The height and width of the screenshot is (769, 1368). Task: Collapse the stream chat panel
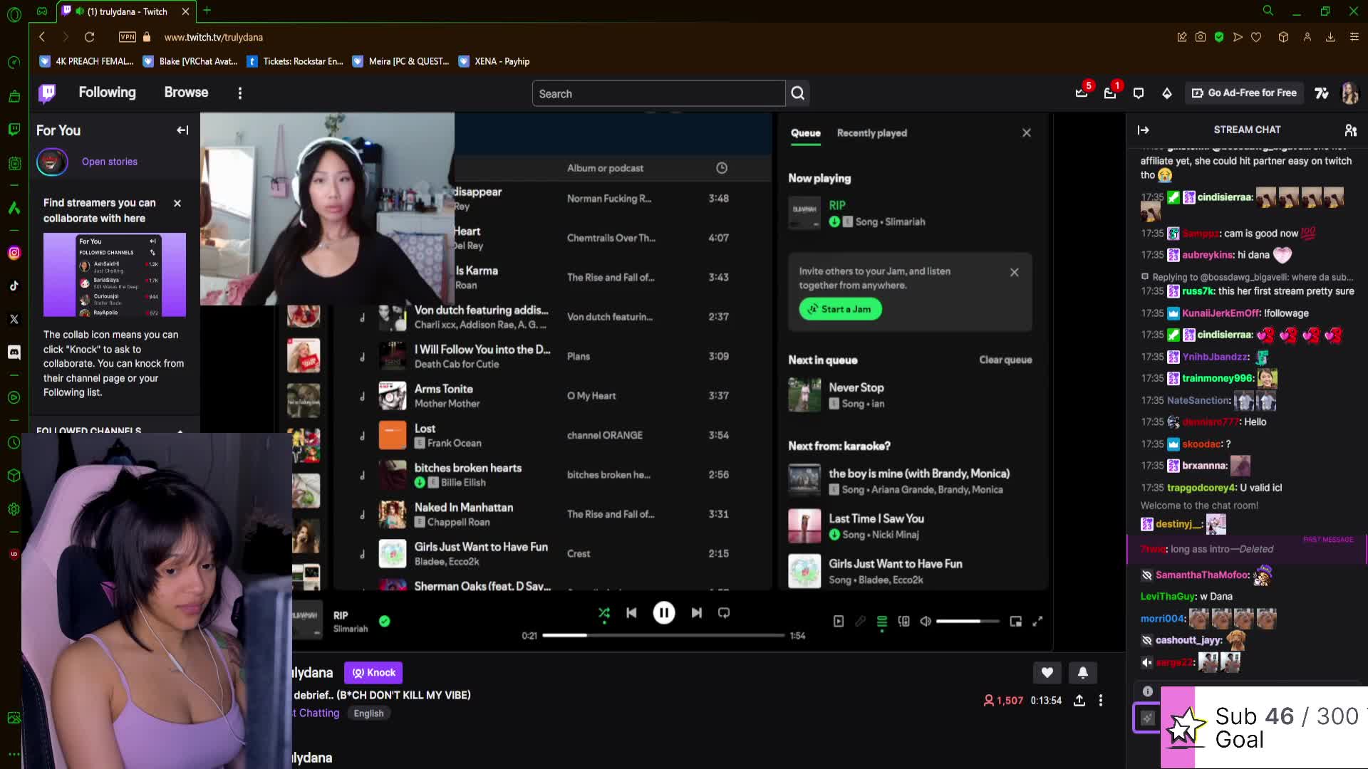(x=1143, y=130)
